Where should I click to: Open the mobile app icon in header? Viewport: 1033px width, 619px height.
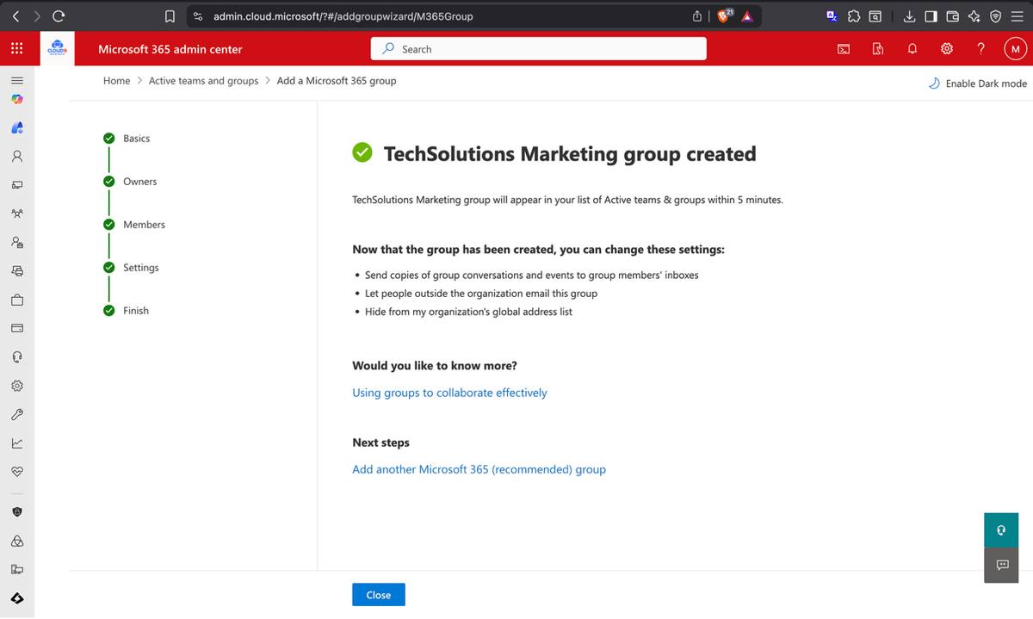[x=878, y=49]
